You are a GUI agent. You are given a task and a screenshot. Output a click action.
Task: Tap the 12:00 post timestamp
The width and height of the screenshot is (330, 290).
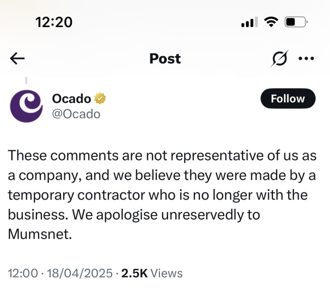click(23, 273)
